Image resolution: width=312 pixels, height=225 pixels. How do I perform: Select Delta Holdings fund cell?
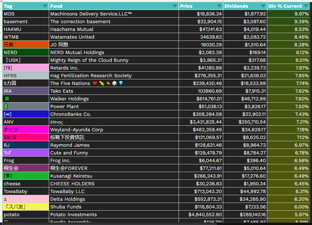click(x=114, y=199)
